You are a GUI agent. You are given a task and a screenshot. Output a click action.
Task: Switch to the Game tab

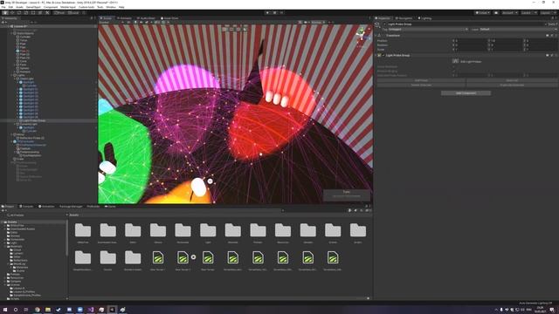coord(110,206)
